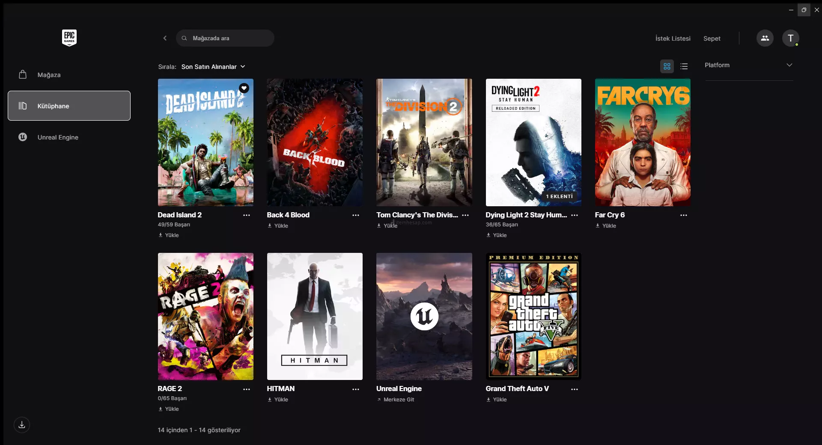The image size is (822, 445).
Task: Click the Epic Games logo
Action: pyautogui.click(x=69, y=38)
